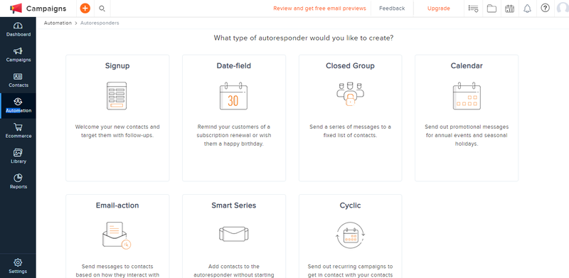Open the notifications bell icon
The height and width of the screenshot is (278, 569).
(x=527, y=9)
